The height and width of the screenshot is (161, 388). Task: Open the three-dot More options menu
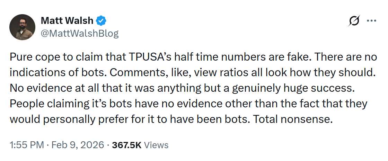click(x=371, y=21)
